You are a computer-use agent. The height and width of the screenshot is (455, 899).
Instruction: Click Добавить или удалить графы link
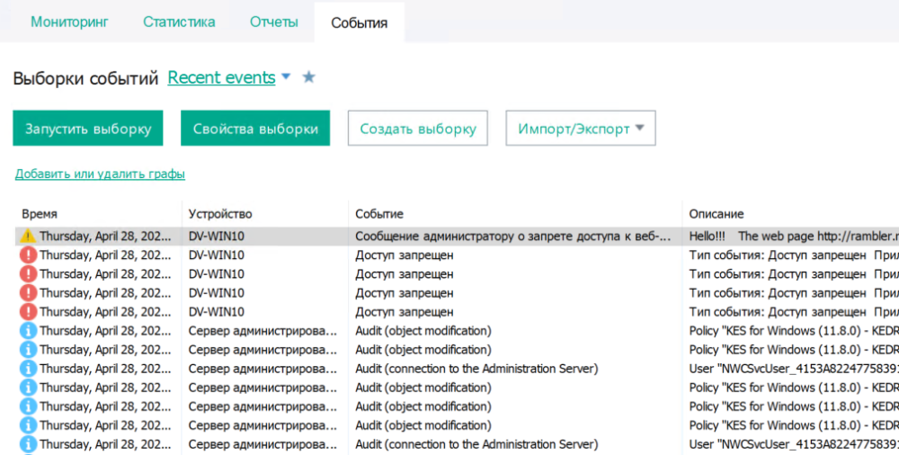coord(100,174)
